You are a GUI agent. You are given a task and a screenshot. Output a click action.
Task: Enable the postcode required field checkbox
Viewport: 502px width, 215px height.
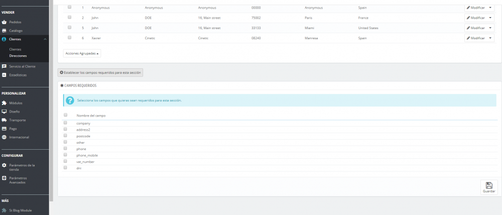65,136
